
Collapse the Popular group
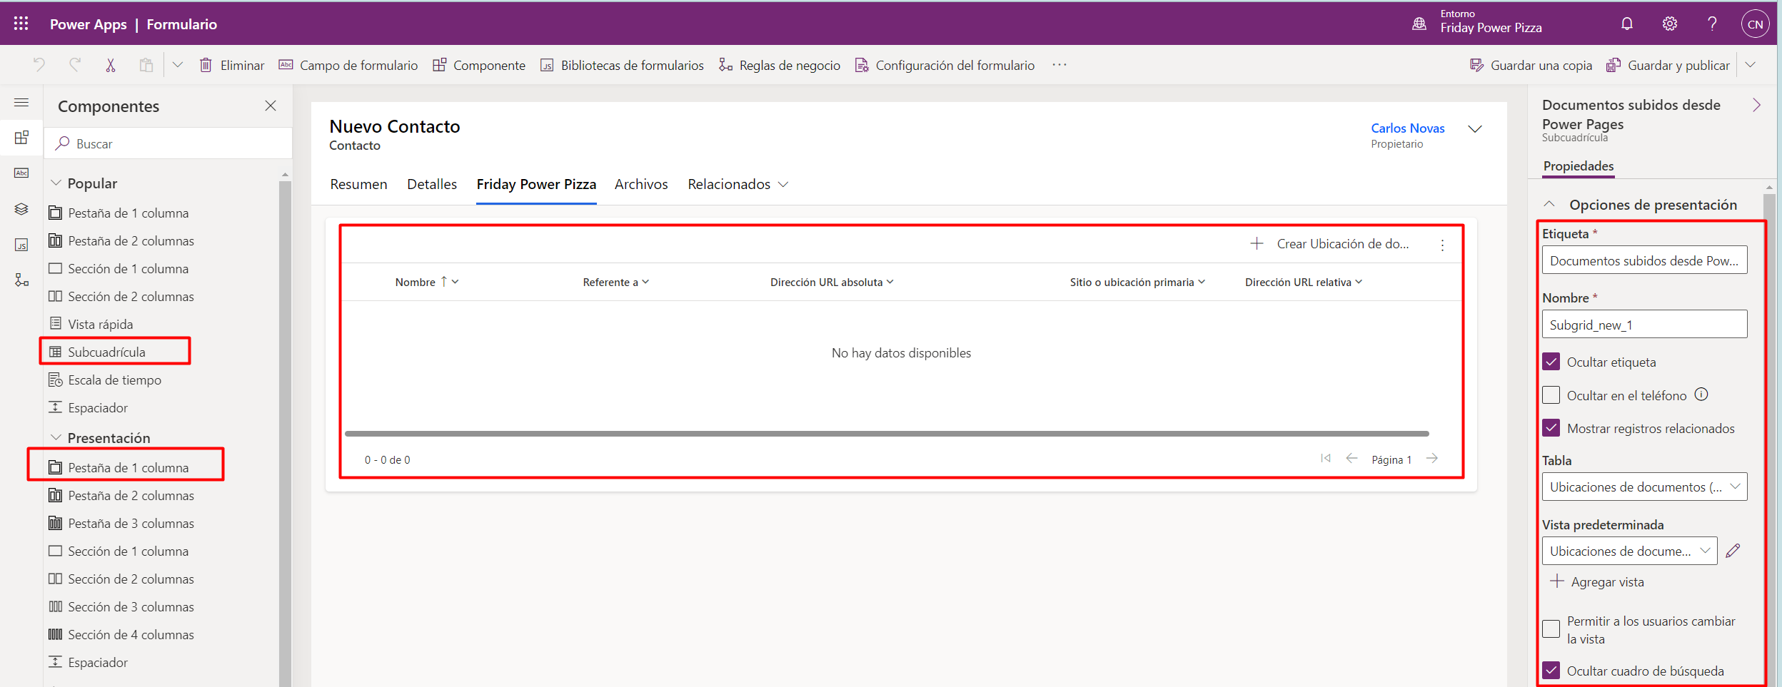pyautogui.click(x=56, y=183)
